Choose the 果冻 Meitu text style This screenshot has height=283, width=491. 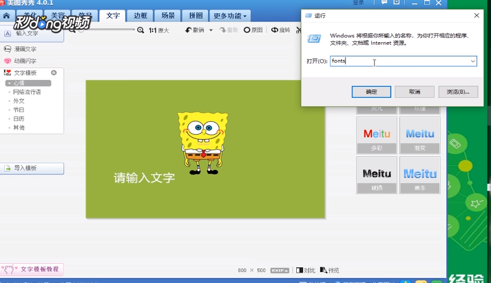[420, 176]
